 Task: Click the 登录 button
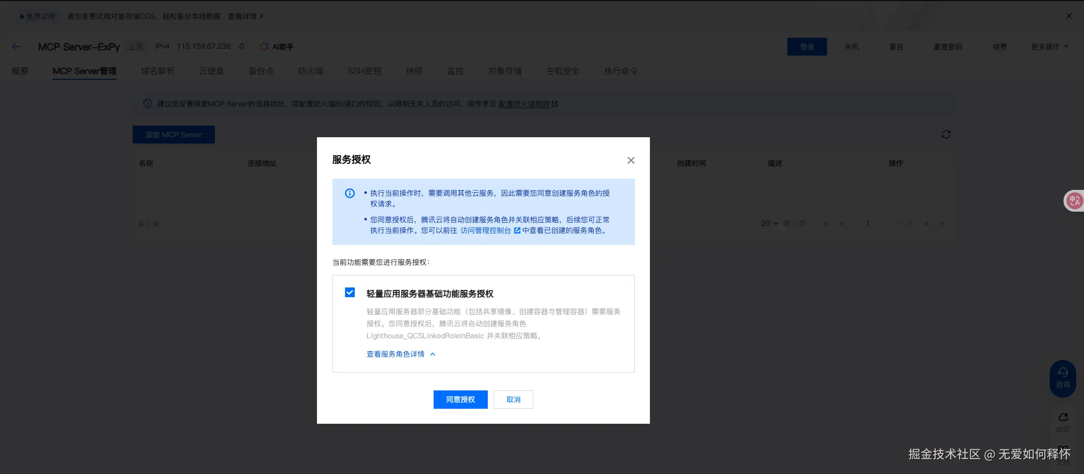(807, 47)
